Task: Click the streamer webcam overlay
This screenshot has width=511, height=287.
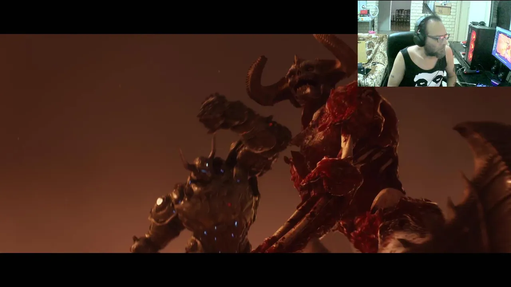Action: click(434, 43)
